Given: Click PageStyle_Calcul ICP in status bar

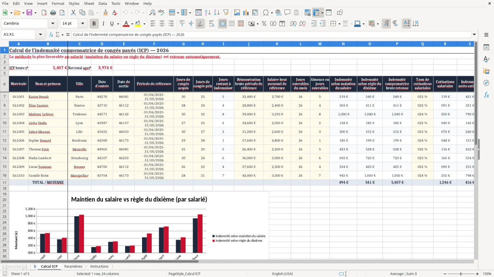Looking at the screenshot, I should pyautogui.click(x=184, y=274).
